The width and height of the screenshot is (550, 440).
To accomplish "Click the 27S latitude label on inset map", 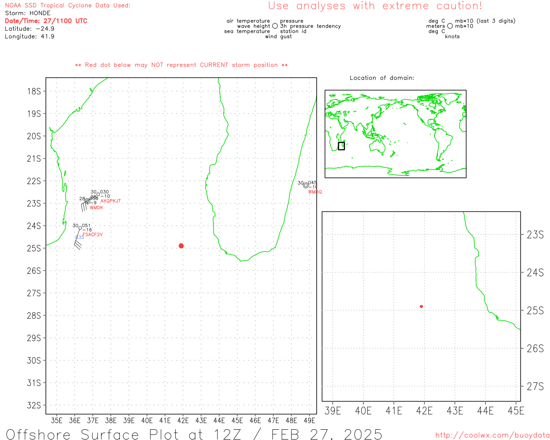I will pos(535,387).
